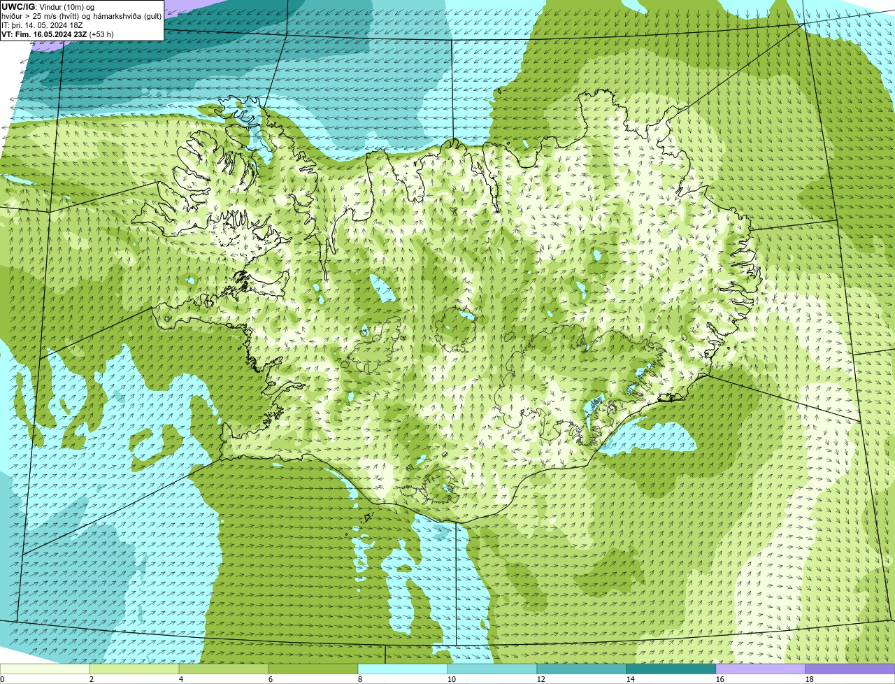Click the 14–16 m/s dark teal legend swatch
This screenshot has width=895, height=684.
pos(671,669)
